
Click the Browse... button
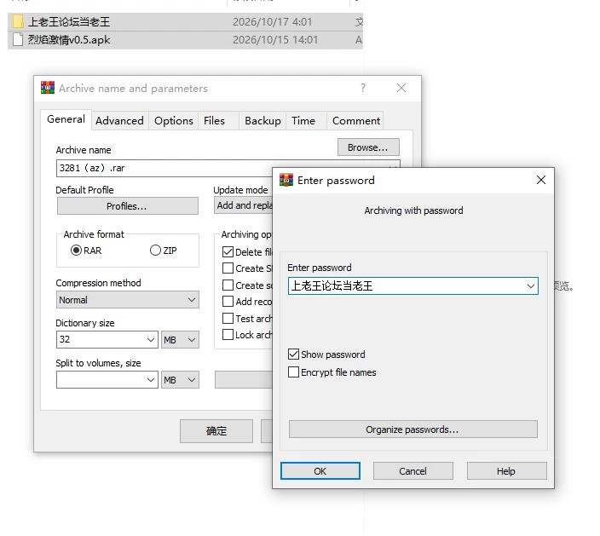(368, 147)
